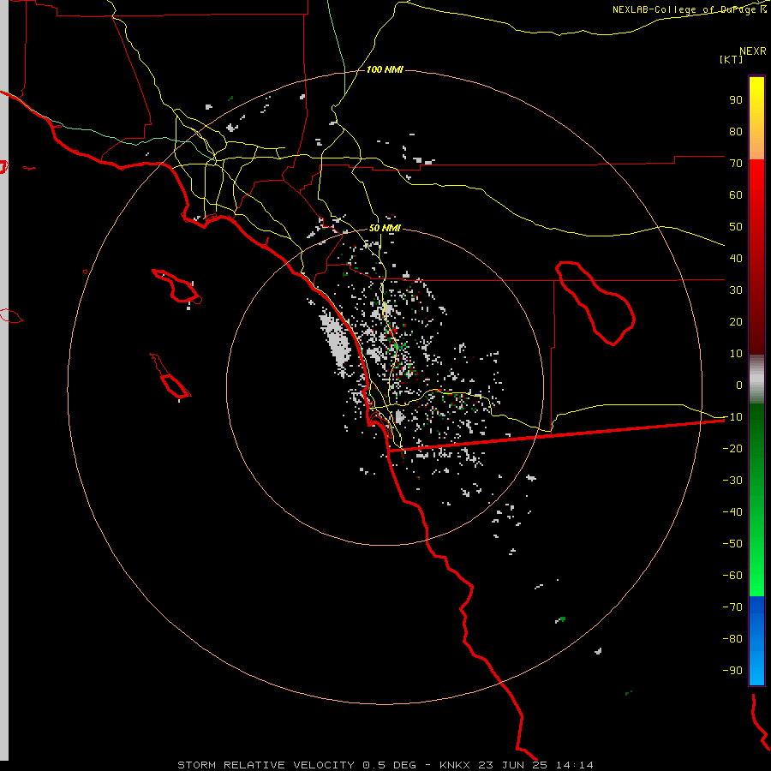Image resolution: width=771 pixels, height=771 pixels.
Task: Click the Salton Sea outline on the map
Action: pyautogui.click(x=595, y=303)
